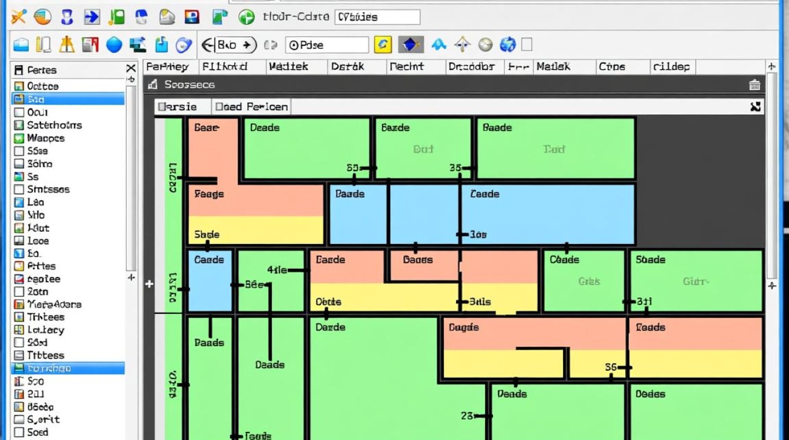Click the C7bides input field in top toolbar

(377, 17)
